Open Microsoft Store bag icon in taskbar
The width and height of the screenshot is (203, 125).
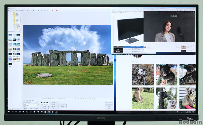pyautogui.click(x=45, y=112)
